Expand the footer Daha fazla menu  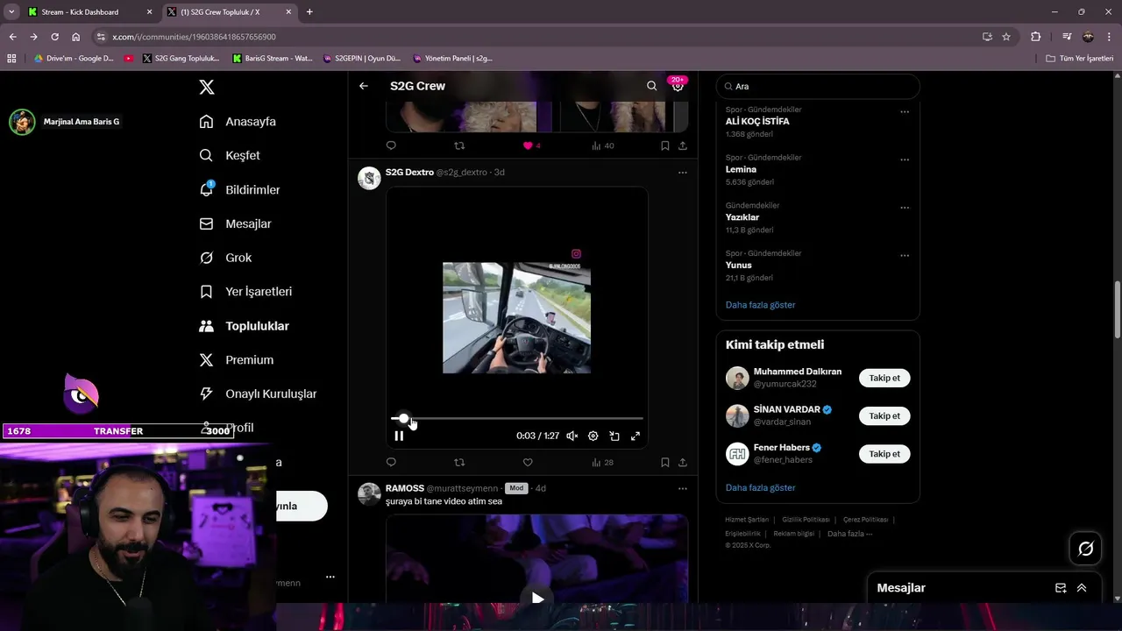849,534
